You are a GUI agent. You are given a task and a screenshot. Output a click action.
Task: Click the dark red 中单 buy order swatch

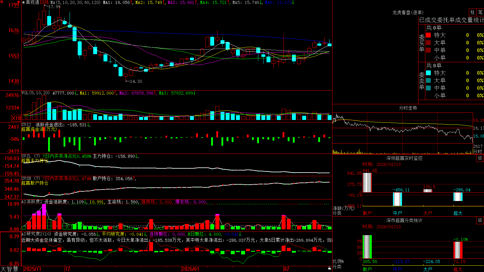[x=428, y=50]
